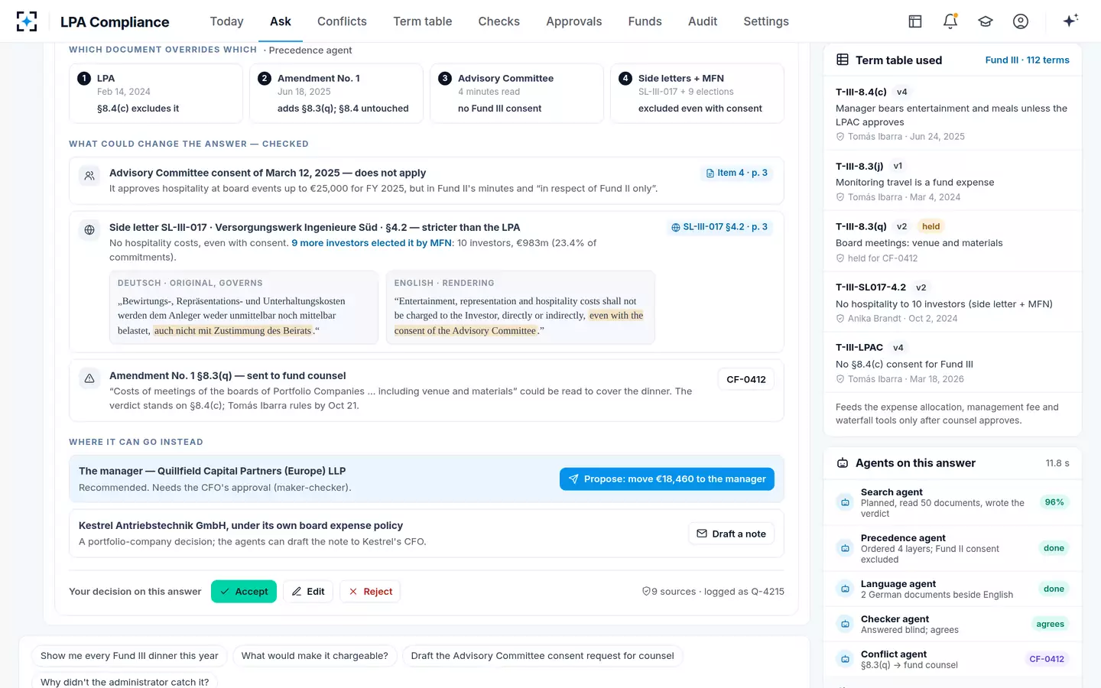Open the user profile icon
The width and height of the screenshot is (1101, 688).
(1021, 21)
